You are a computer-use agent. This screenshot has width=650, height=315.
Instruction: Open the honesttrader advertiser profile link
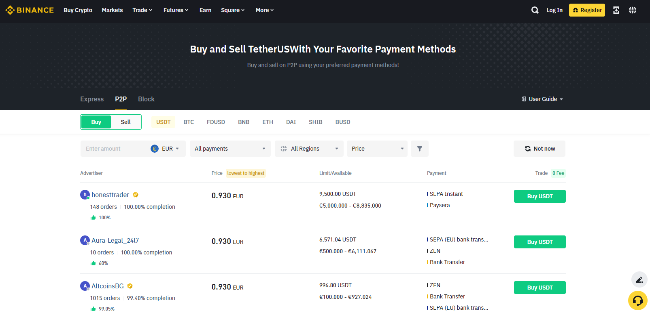coord(110,195)
